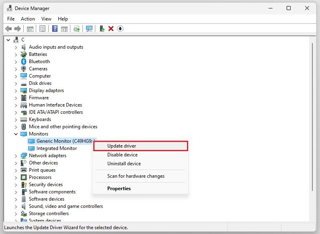
Task: Open the Action menu
Action: point(28,19)
